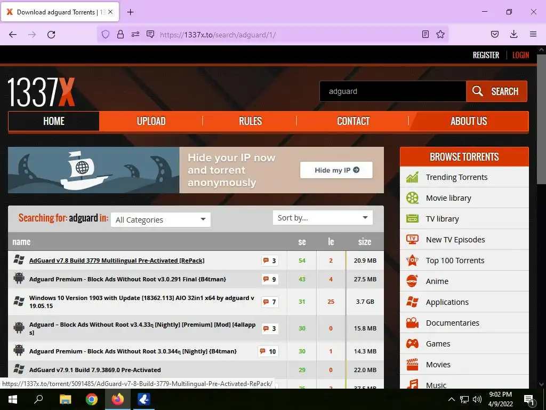
Task: Open comments bubble showing 10 for Adguard Premium 3.0.344
Action: pos(268,351)
